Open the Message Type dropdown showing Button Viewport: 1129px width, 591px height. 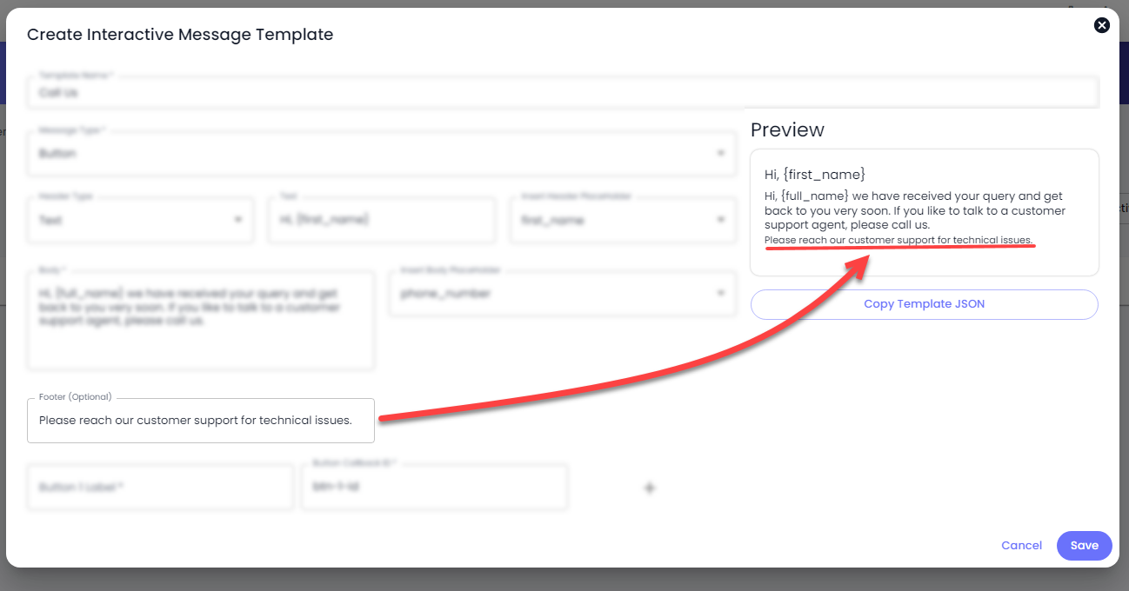(x=381, y=154)
